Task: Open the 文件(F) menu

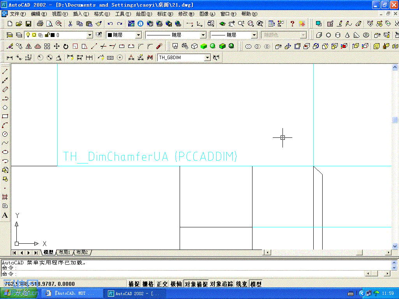Action: coord(18,14)
